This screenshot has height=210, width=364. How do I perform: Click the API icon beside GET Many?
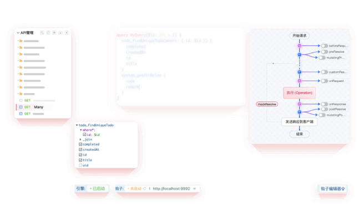tap(21, 107)
